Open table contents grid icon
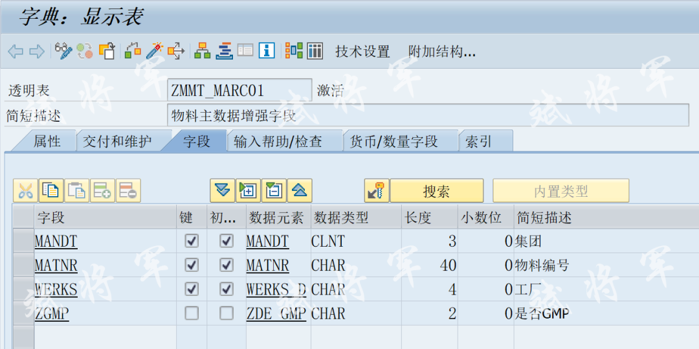Viewport: 699px width, 349px height. click(315, 51)
